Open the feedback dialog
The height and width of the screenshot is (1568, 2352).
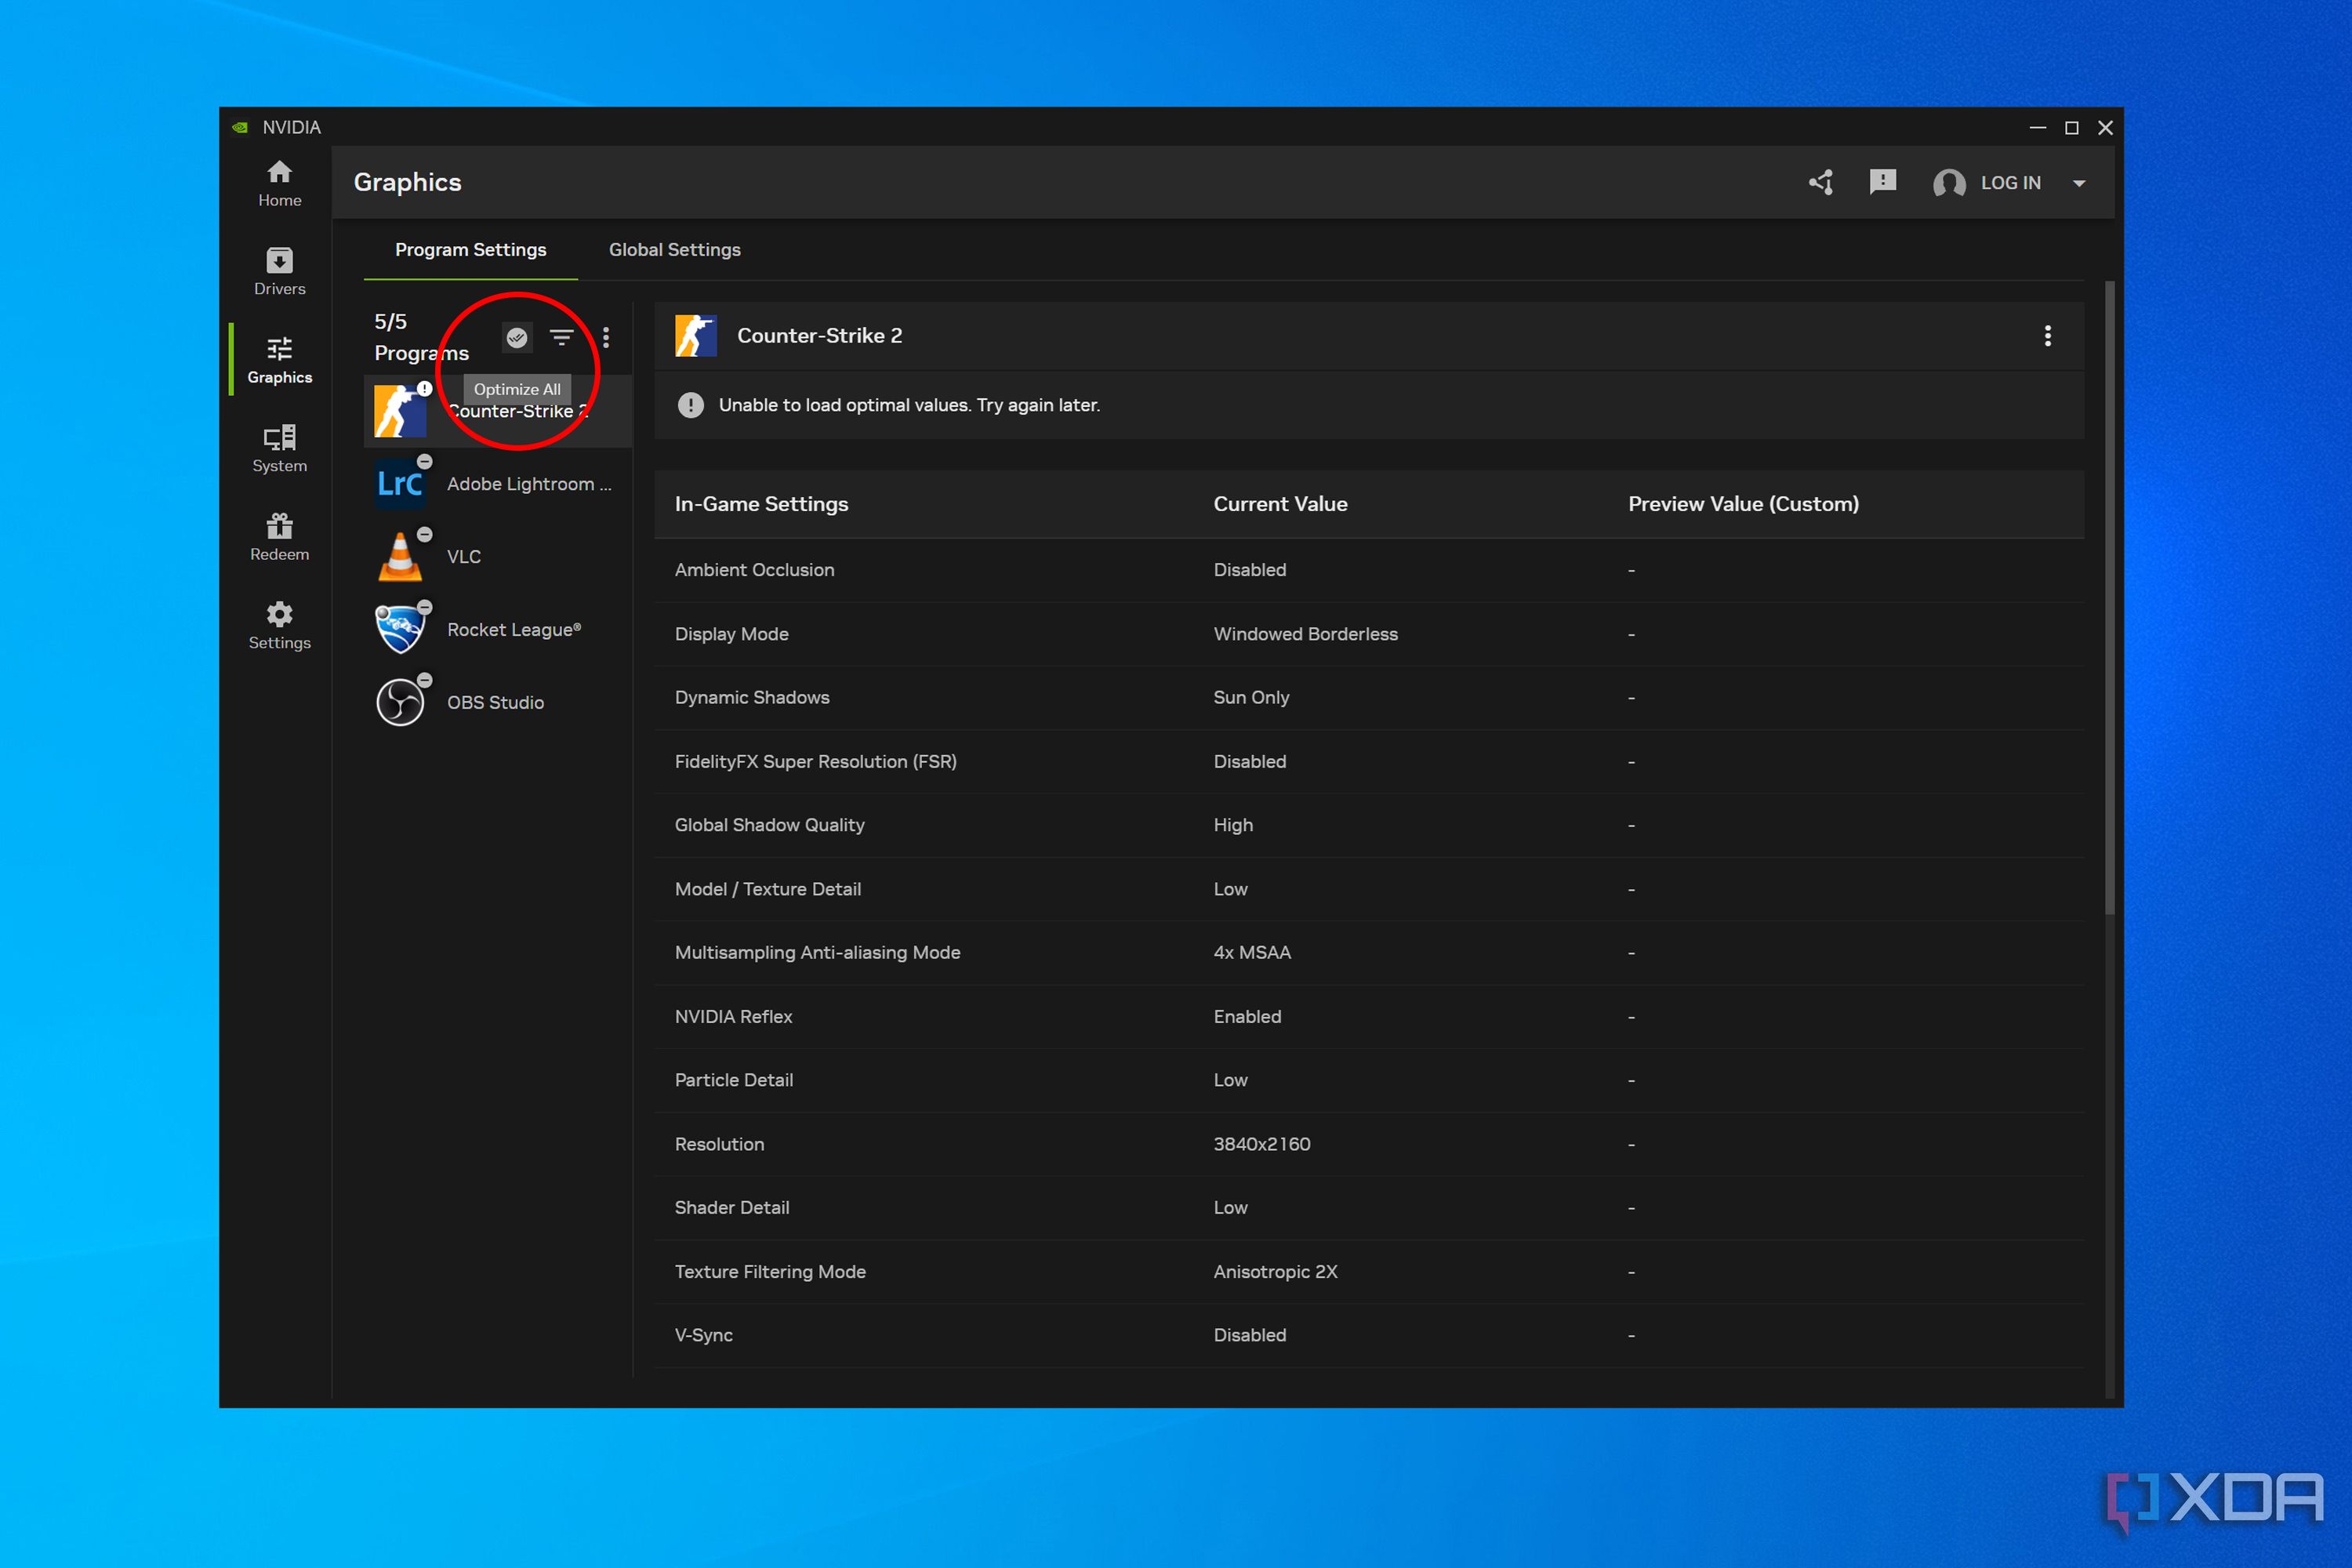coord(1884,182)
